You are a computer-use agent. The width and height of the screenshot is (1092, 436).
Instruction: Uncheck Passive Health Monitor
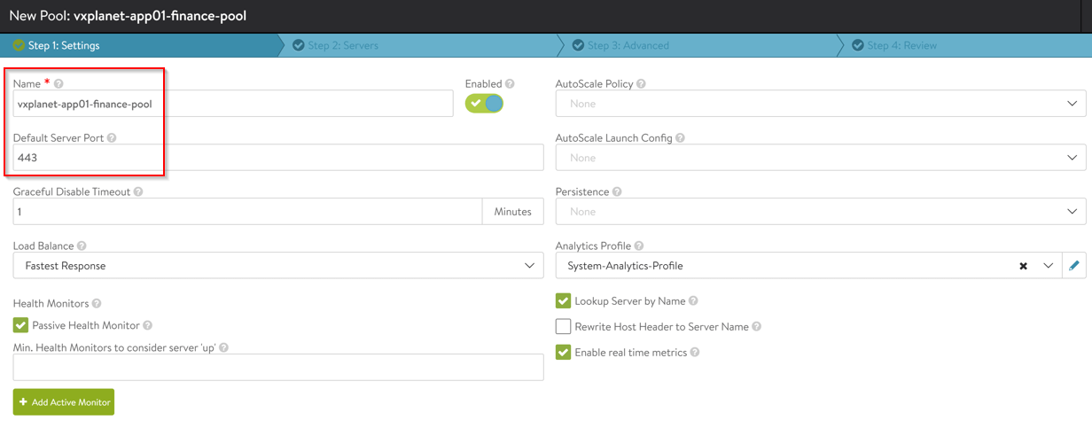click(21, 326)
